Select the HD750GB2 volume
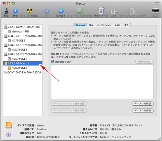Screen dimensions: 162x141 (x=23, y=41)
